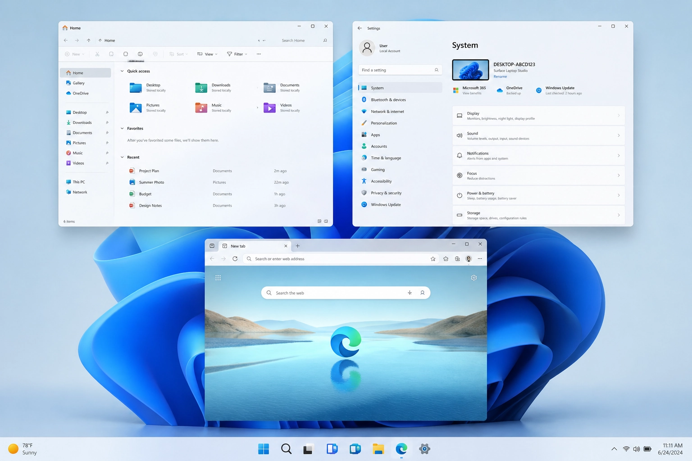Open the apps grid on Edge new tab
Image resolution: width=692 pixels, height=461 pixels.
[x=218, y=278]
